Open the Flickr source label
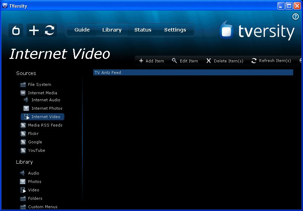 click(33, 134)
